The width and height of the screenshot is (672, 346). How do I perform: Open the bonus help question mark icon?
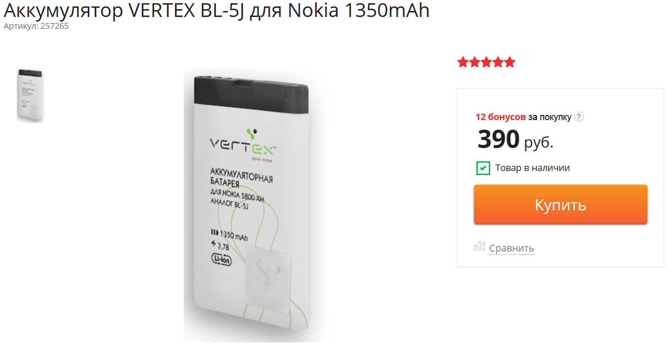(x=579, y=117)
